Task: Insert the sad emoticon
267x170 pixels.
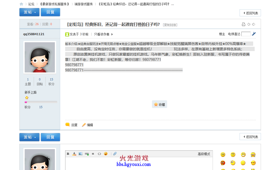Action: [233, 154]
